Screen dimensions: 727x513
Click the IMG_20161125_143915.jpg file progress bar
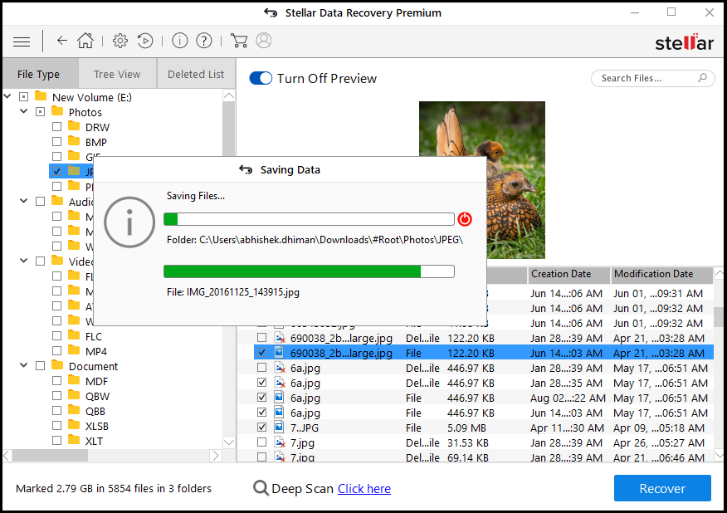pyautogui.click(x=309, y=271)
